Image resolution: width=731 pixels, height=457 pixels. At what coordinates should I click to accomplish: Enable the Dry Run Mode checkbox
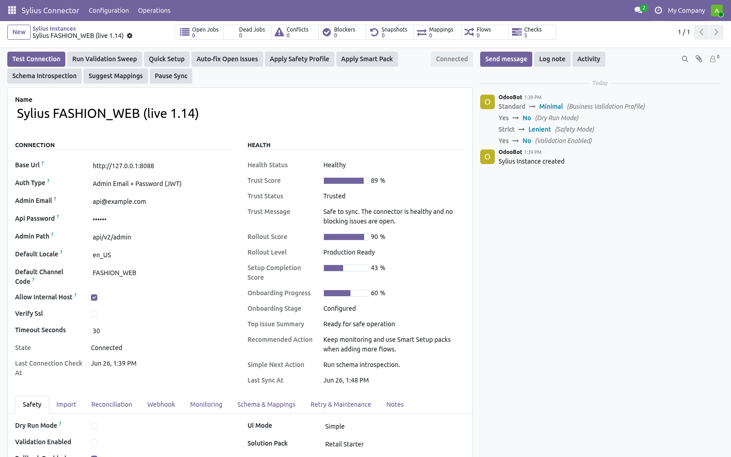(94, 426)
